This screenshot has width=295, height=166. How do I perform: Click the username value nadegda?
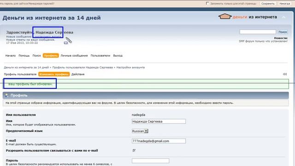(x=138, y=115)
